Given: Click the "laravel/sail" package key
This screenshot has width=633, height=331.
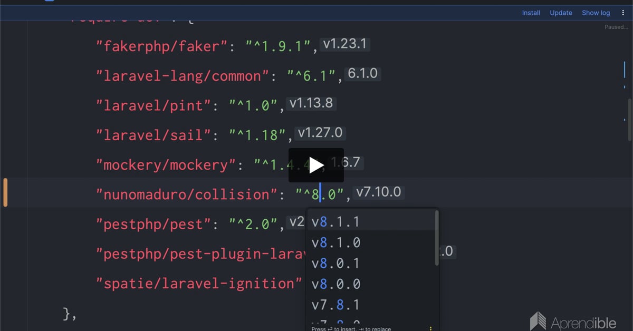Looking at the screenshot, I should point(154,135).
